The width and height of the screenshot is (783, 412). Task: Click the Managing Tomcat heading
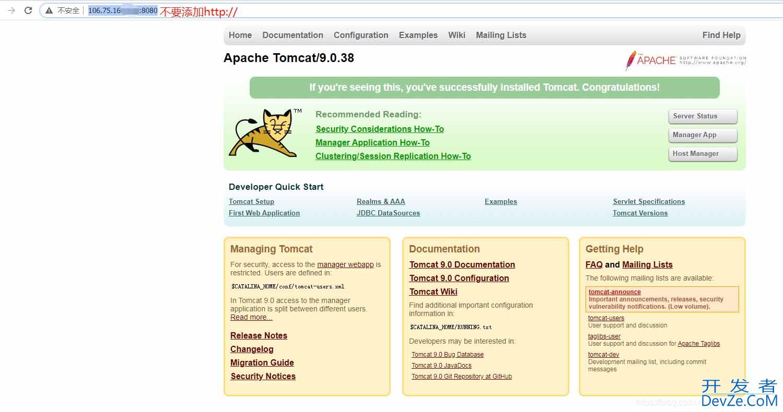click(272, 249)
